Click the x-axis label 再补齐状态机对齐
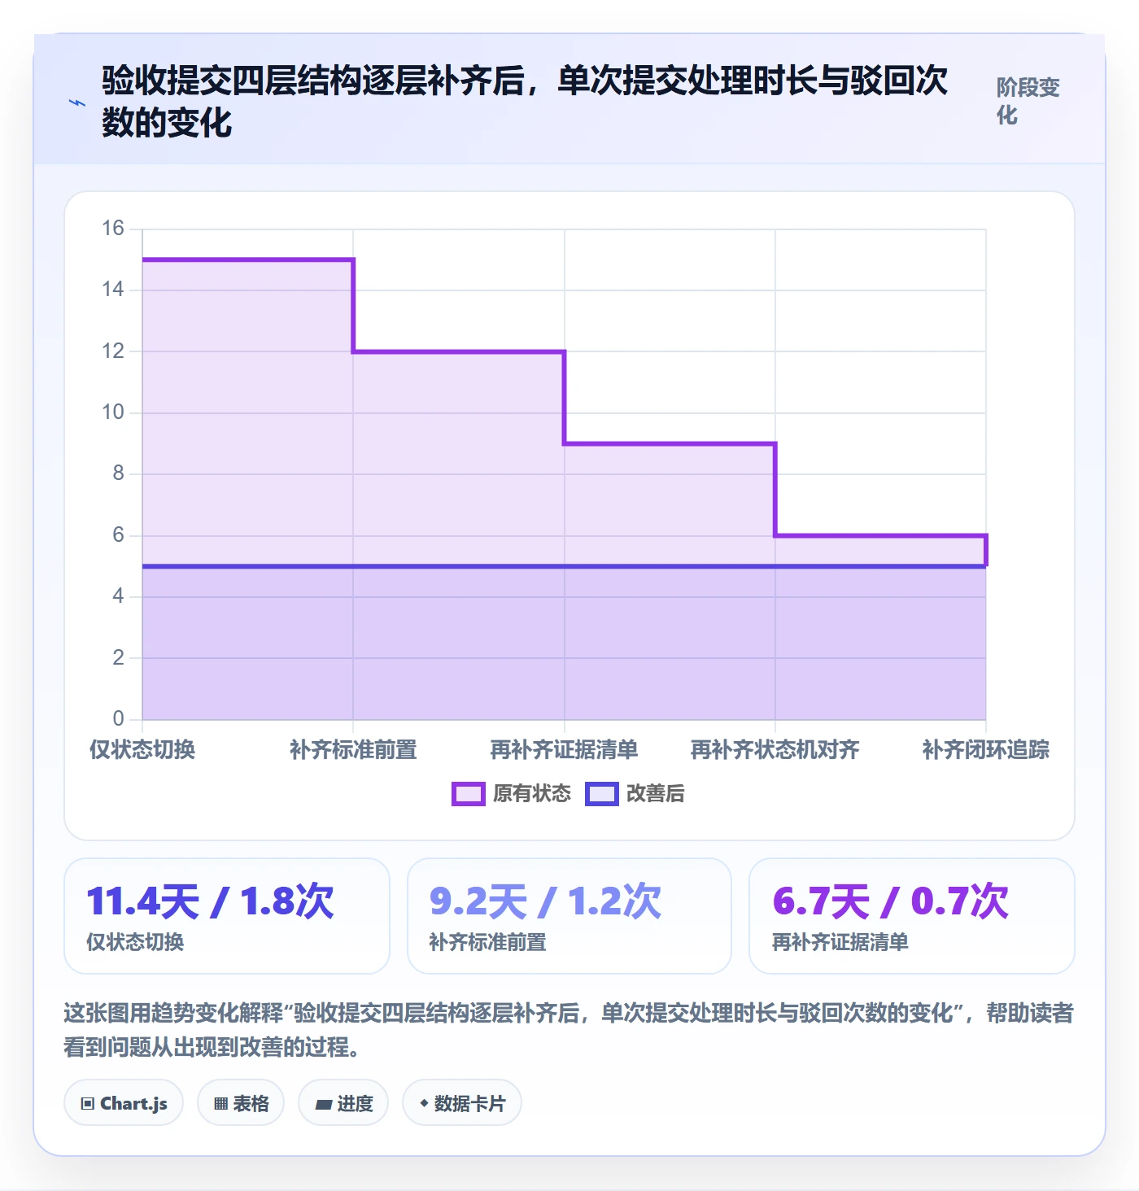Viewport: 1139px width, 1191px height. 775,749
